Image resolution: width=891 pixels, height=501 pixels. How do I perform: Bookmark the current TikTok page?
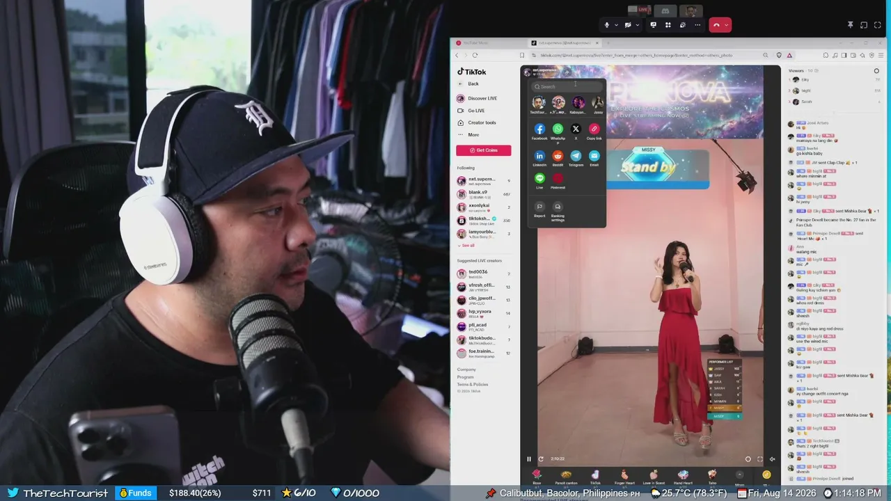coord(521,55)
